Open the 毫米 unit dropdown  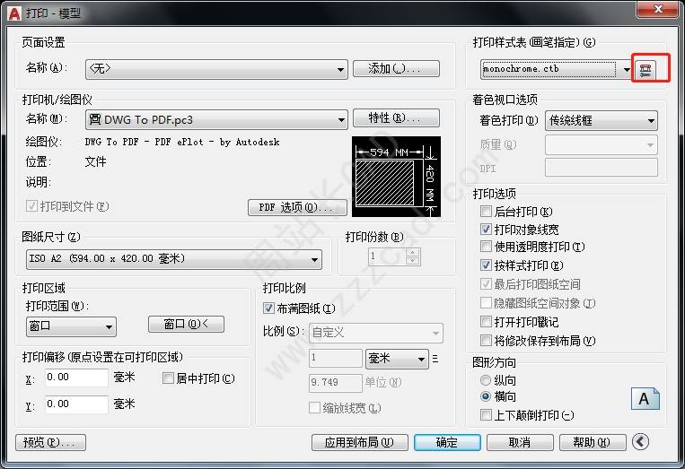(x=397, y=359)
